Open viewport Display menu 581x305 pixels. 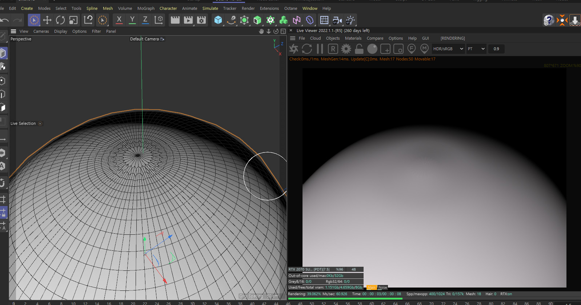point(61,31)
